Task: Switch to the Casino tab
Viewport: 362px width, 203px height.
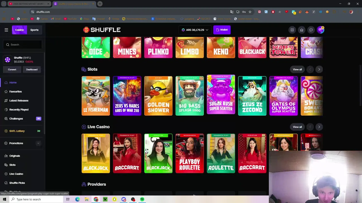Action: pyautogui.click(x=19, y=30)
